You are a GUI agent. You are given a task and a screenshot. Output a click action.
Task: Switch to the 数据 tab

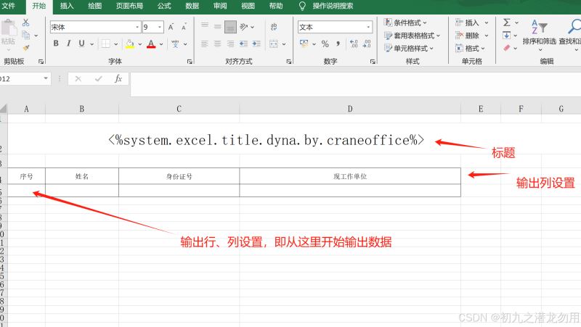tap(192, 6)
